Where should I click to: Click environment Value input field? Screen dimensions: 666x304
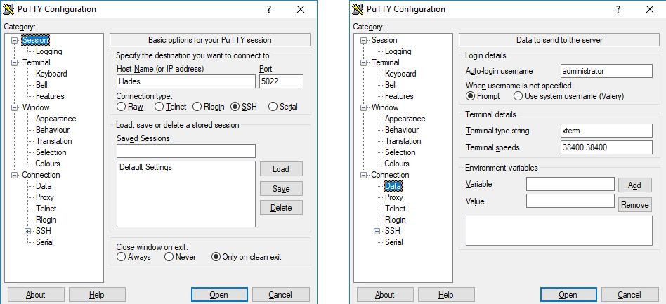570,201
